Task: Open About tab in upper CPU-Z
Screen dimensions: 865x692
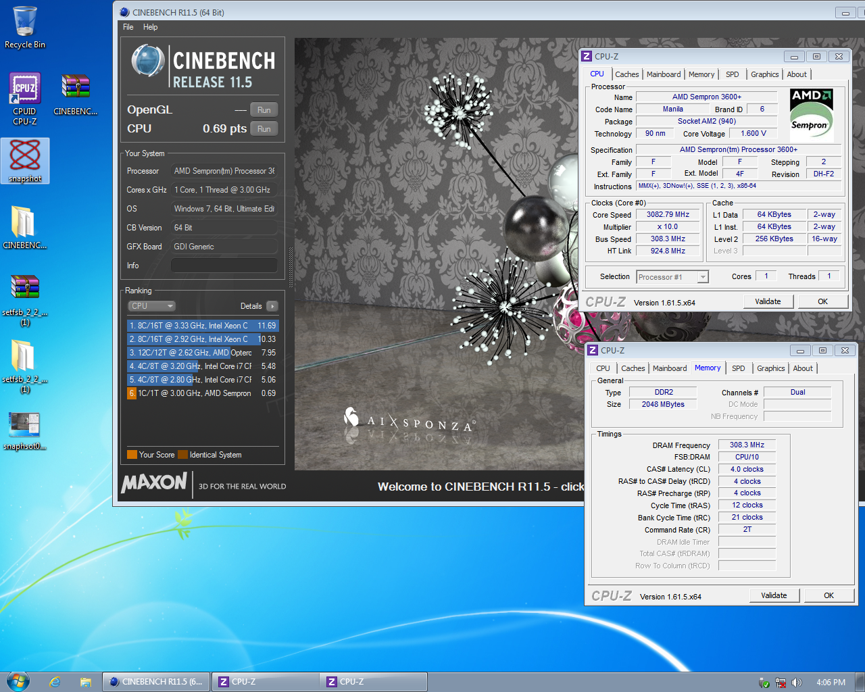Action: (x=797, y=74)
